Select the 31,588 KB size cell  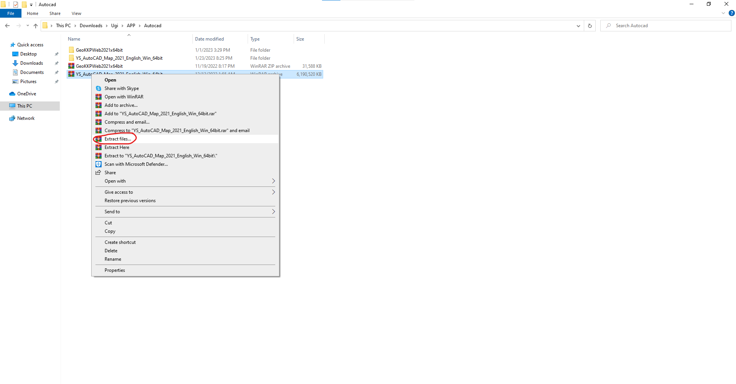tap(312, 66)
